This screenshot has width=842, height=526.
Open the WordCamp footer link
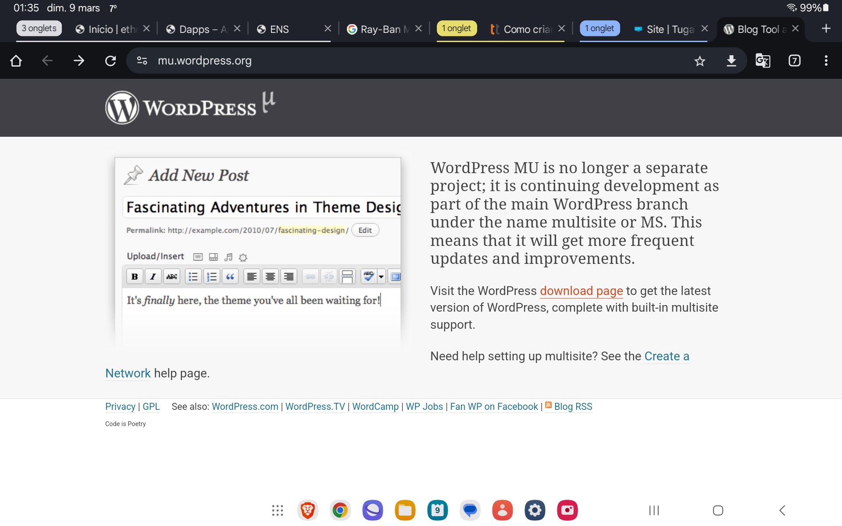tap(375, 406)
